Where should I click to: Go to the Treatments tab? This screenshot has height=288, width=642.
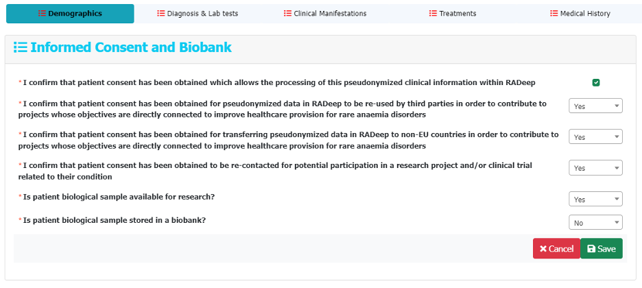click(x=453, y=14)
